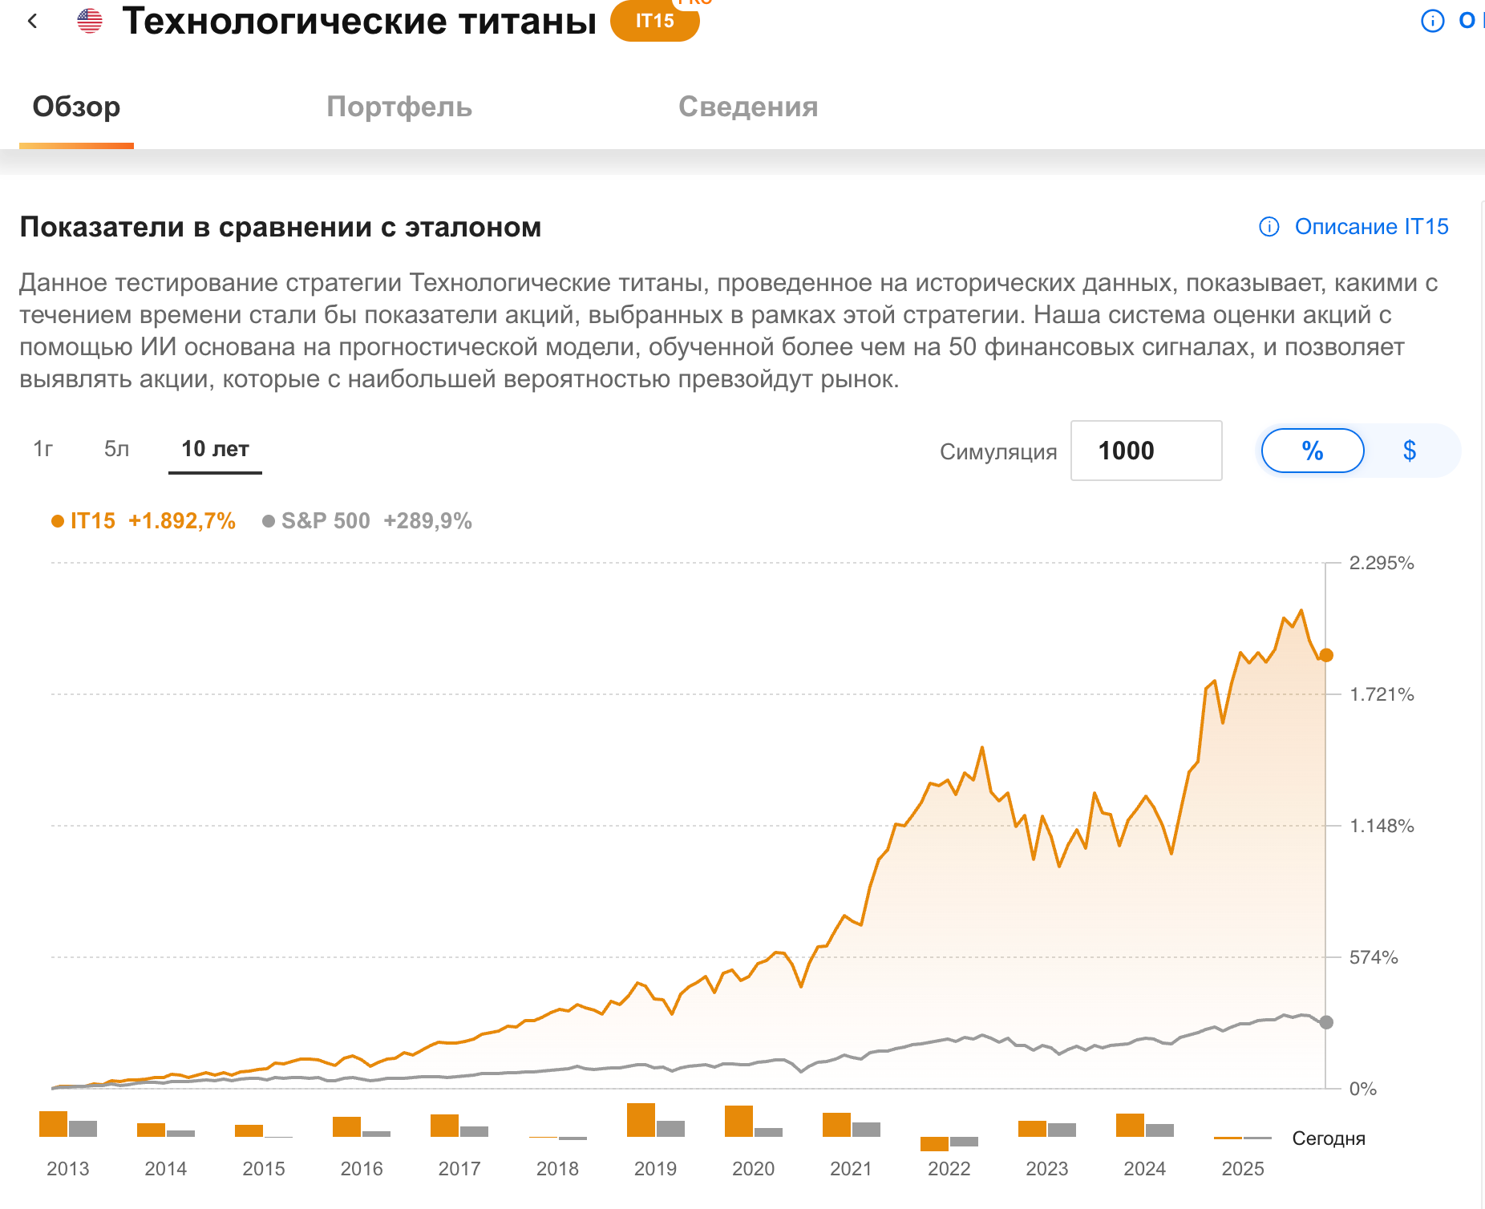The height and width of the screenshot is (1209, 1485).
Task: Switch display to dollar mode
Action: (1409, 451)
